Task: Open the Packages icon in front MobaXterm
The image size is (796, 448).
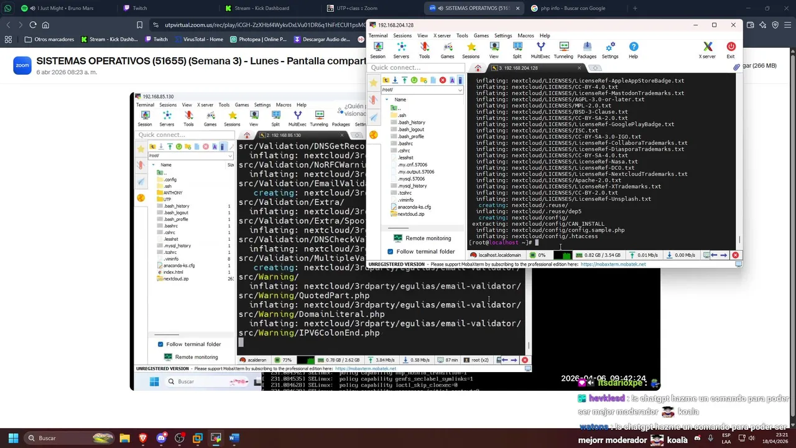Action: 587,50
